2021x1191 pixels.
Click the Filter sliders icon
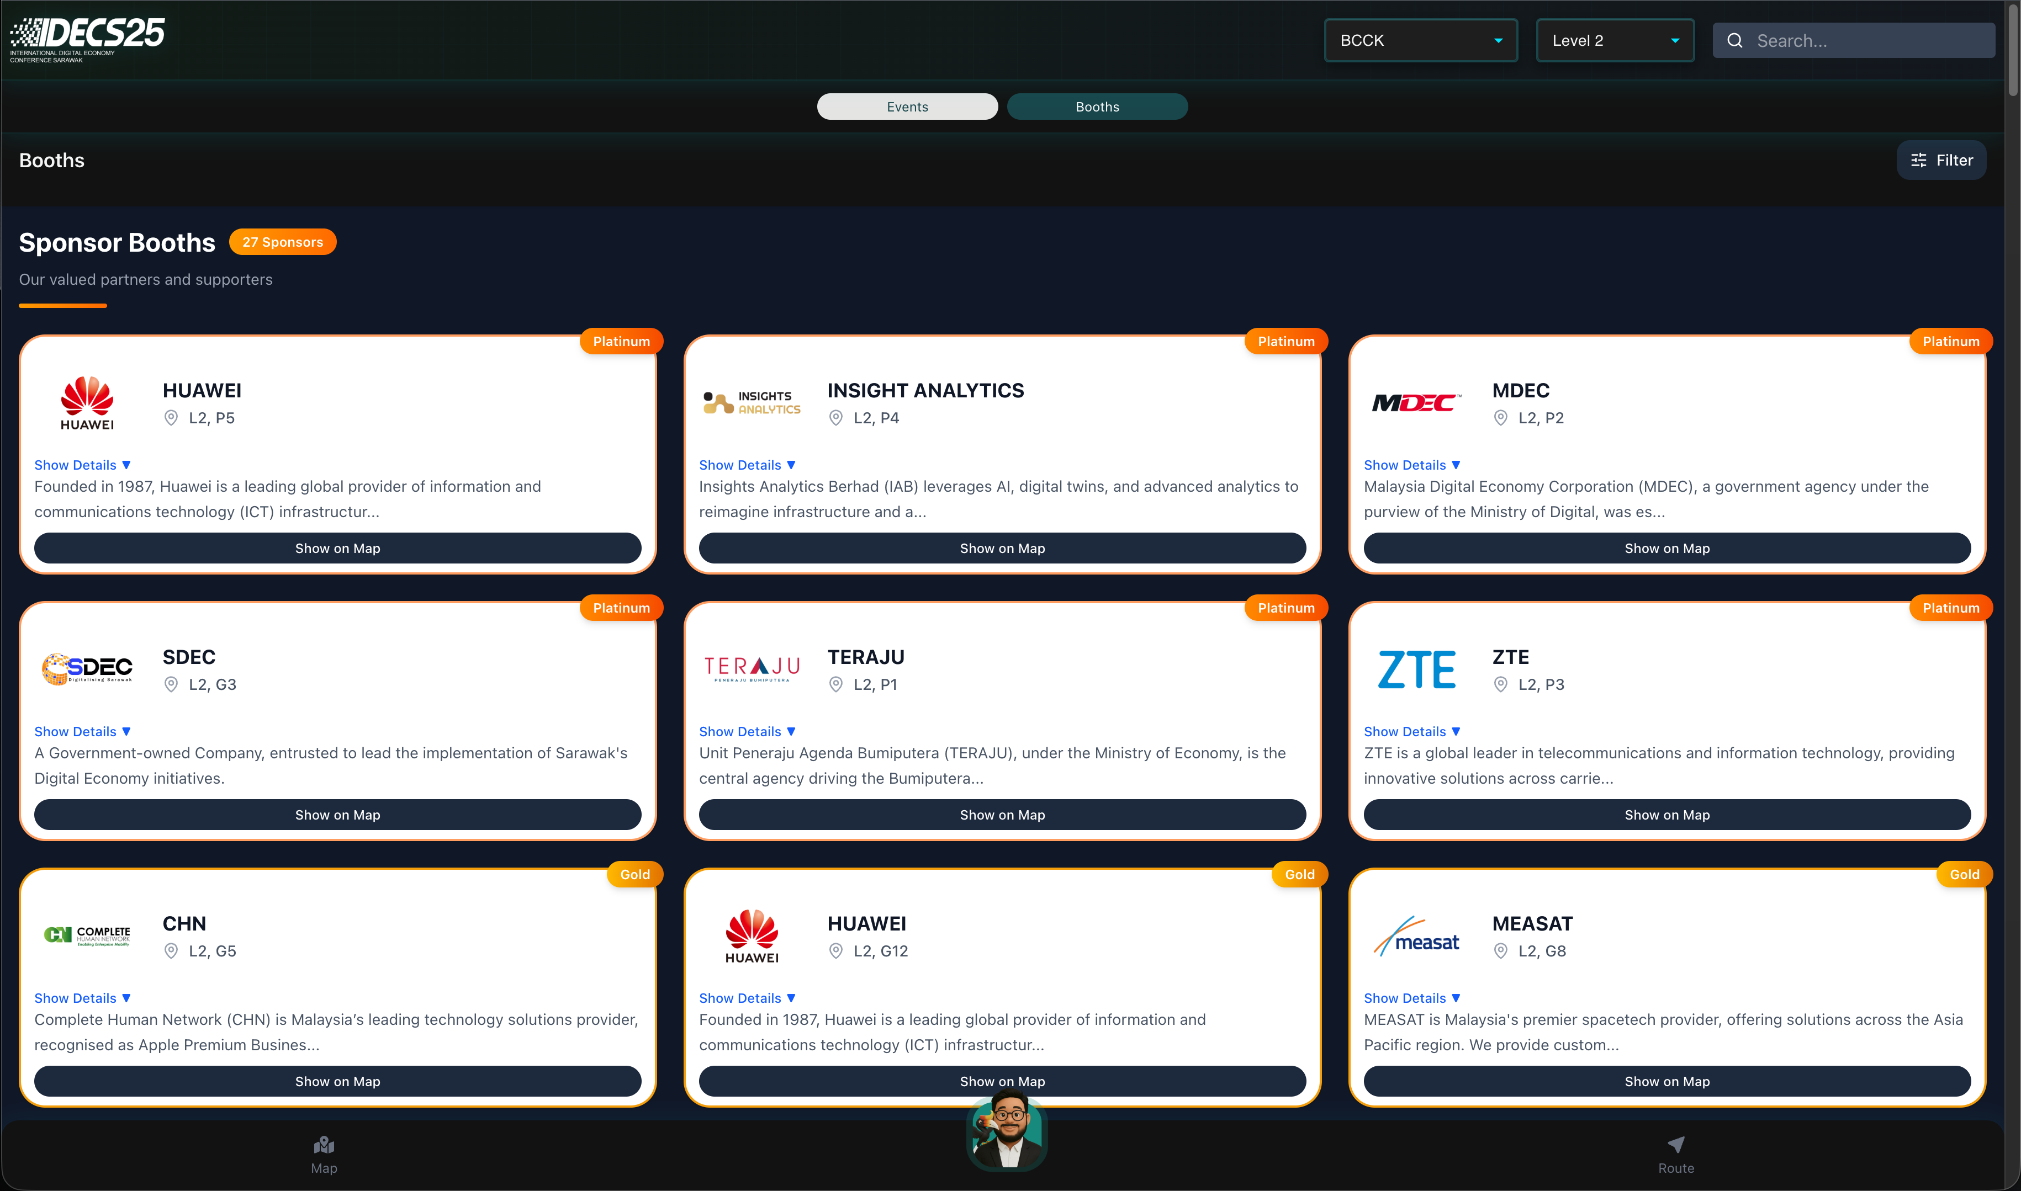tap(1918, 159)
